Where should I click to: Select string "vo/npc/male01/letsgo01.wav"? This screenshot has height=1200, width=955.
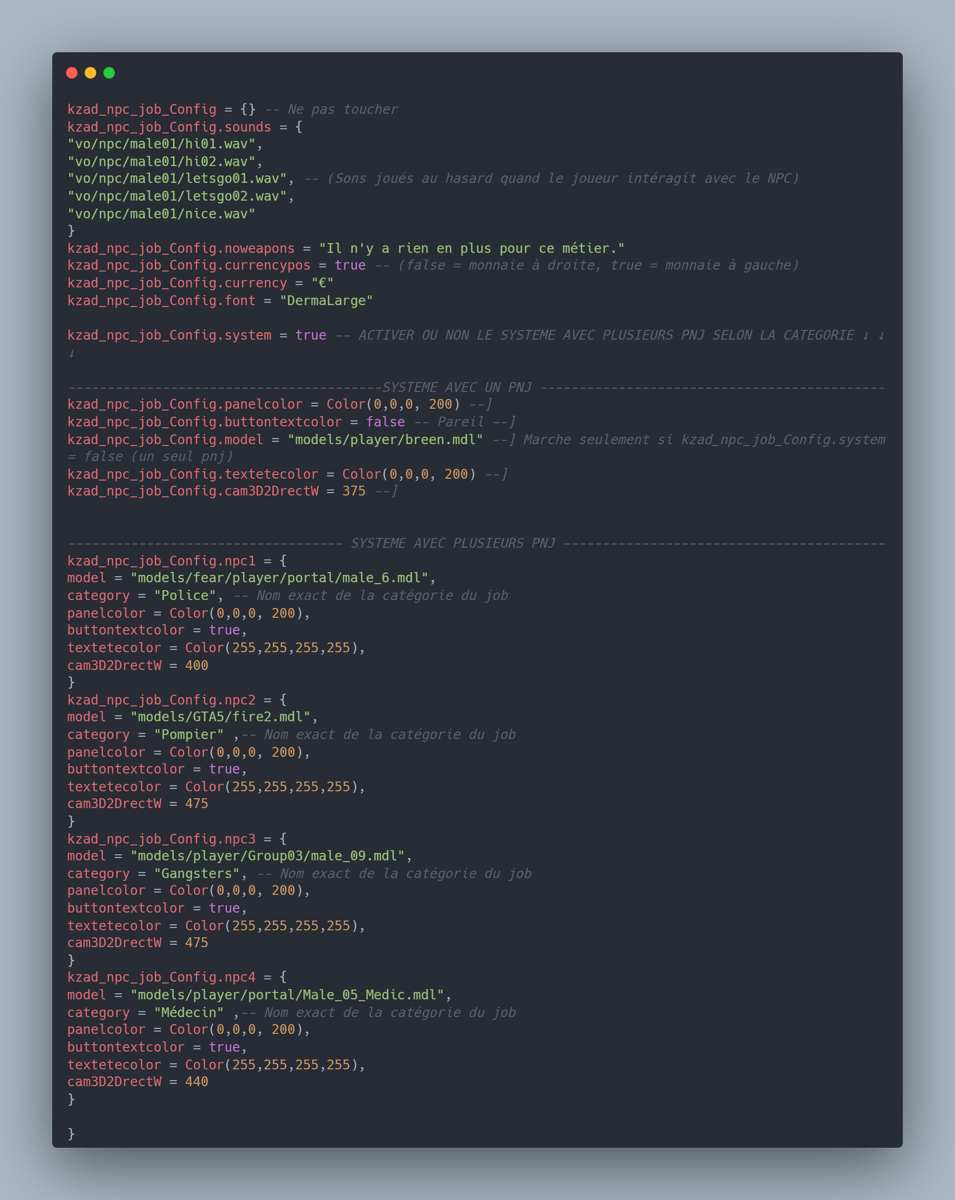click(x=177, y=179)
